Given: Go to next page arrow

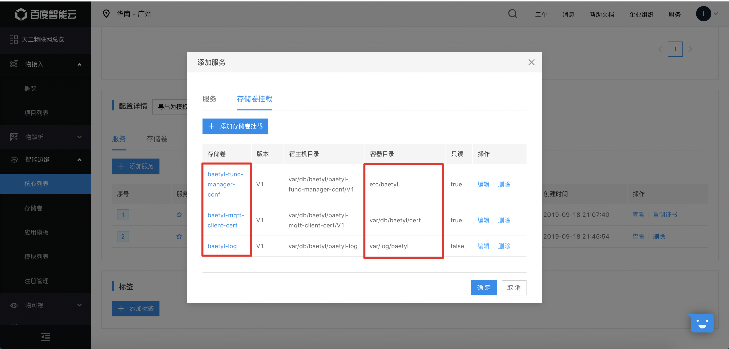Looking at the screenshot, I should (690, 49).
